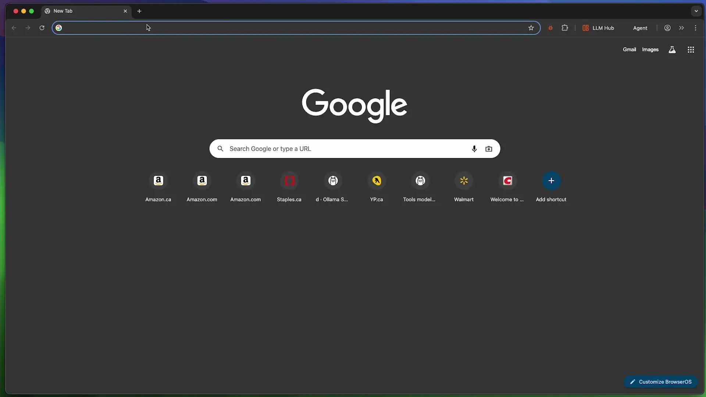The width and height of the screenshot is (706, 397).
Task: Click the Google logo
Action: pyautogui.click(x=354, y=105)
